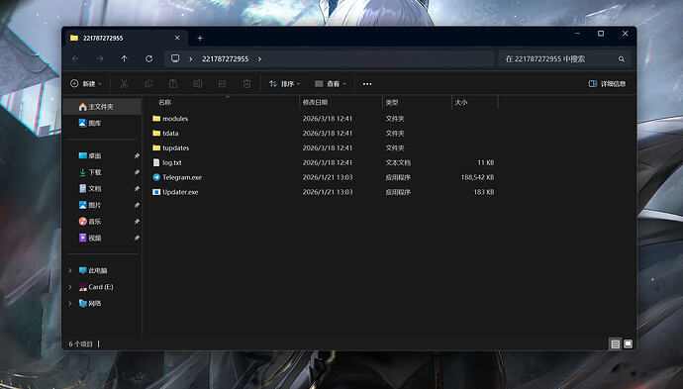
Task: Open 主文件夹 in sidebar
Action: 102,107
